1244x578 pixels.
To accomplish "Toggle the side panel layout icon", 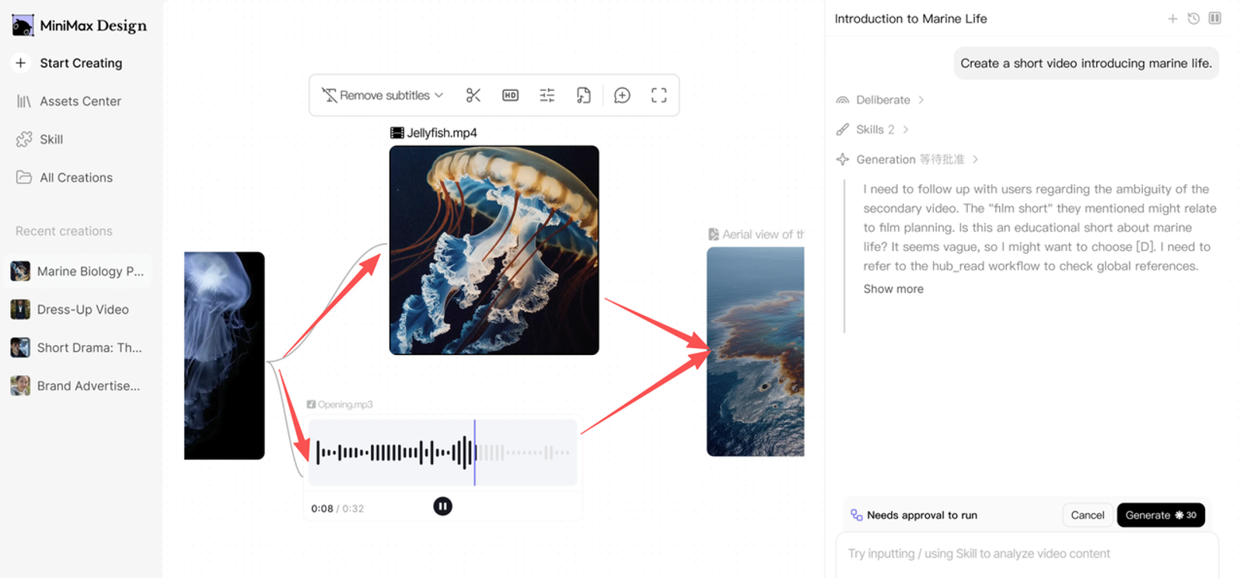I will pos(1214,18).
